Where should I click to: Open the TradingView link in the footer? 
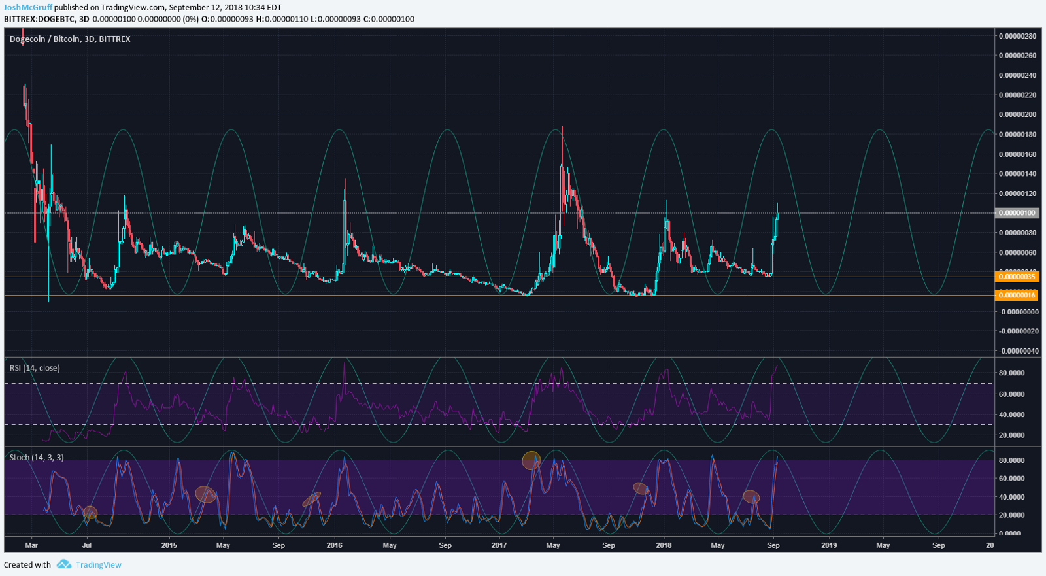coord(98,565)
